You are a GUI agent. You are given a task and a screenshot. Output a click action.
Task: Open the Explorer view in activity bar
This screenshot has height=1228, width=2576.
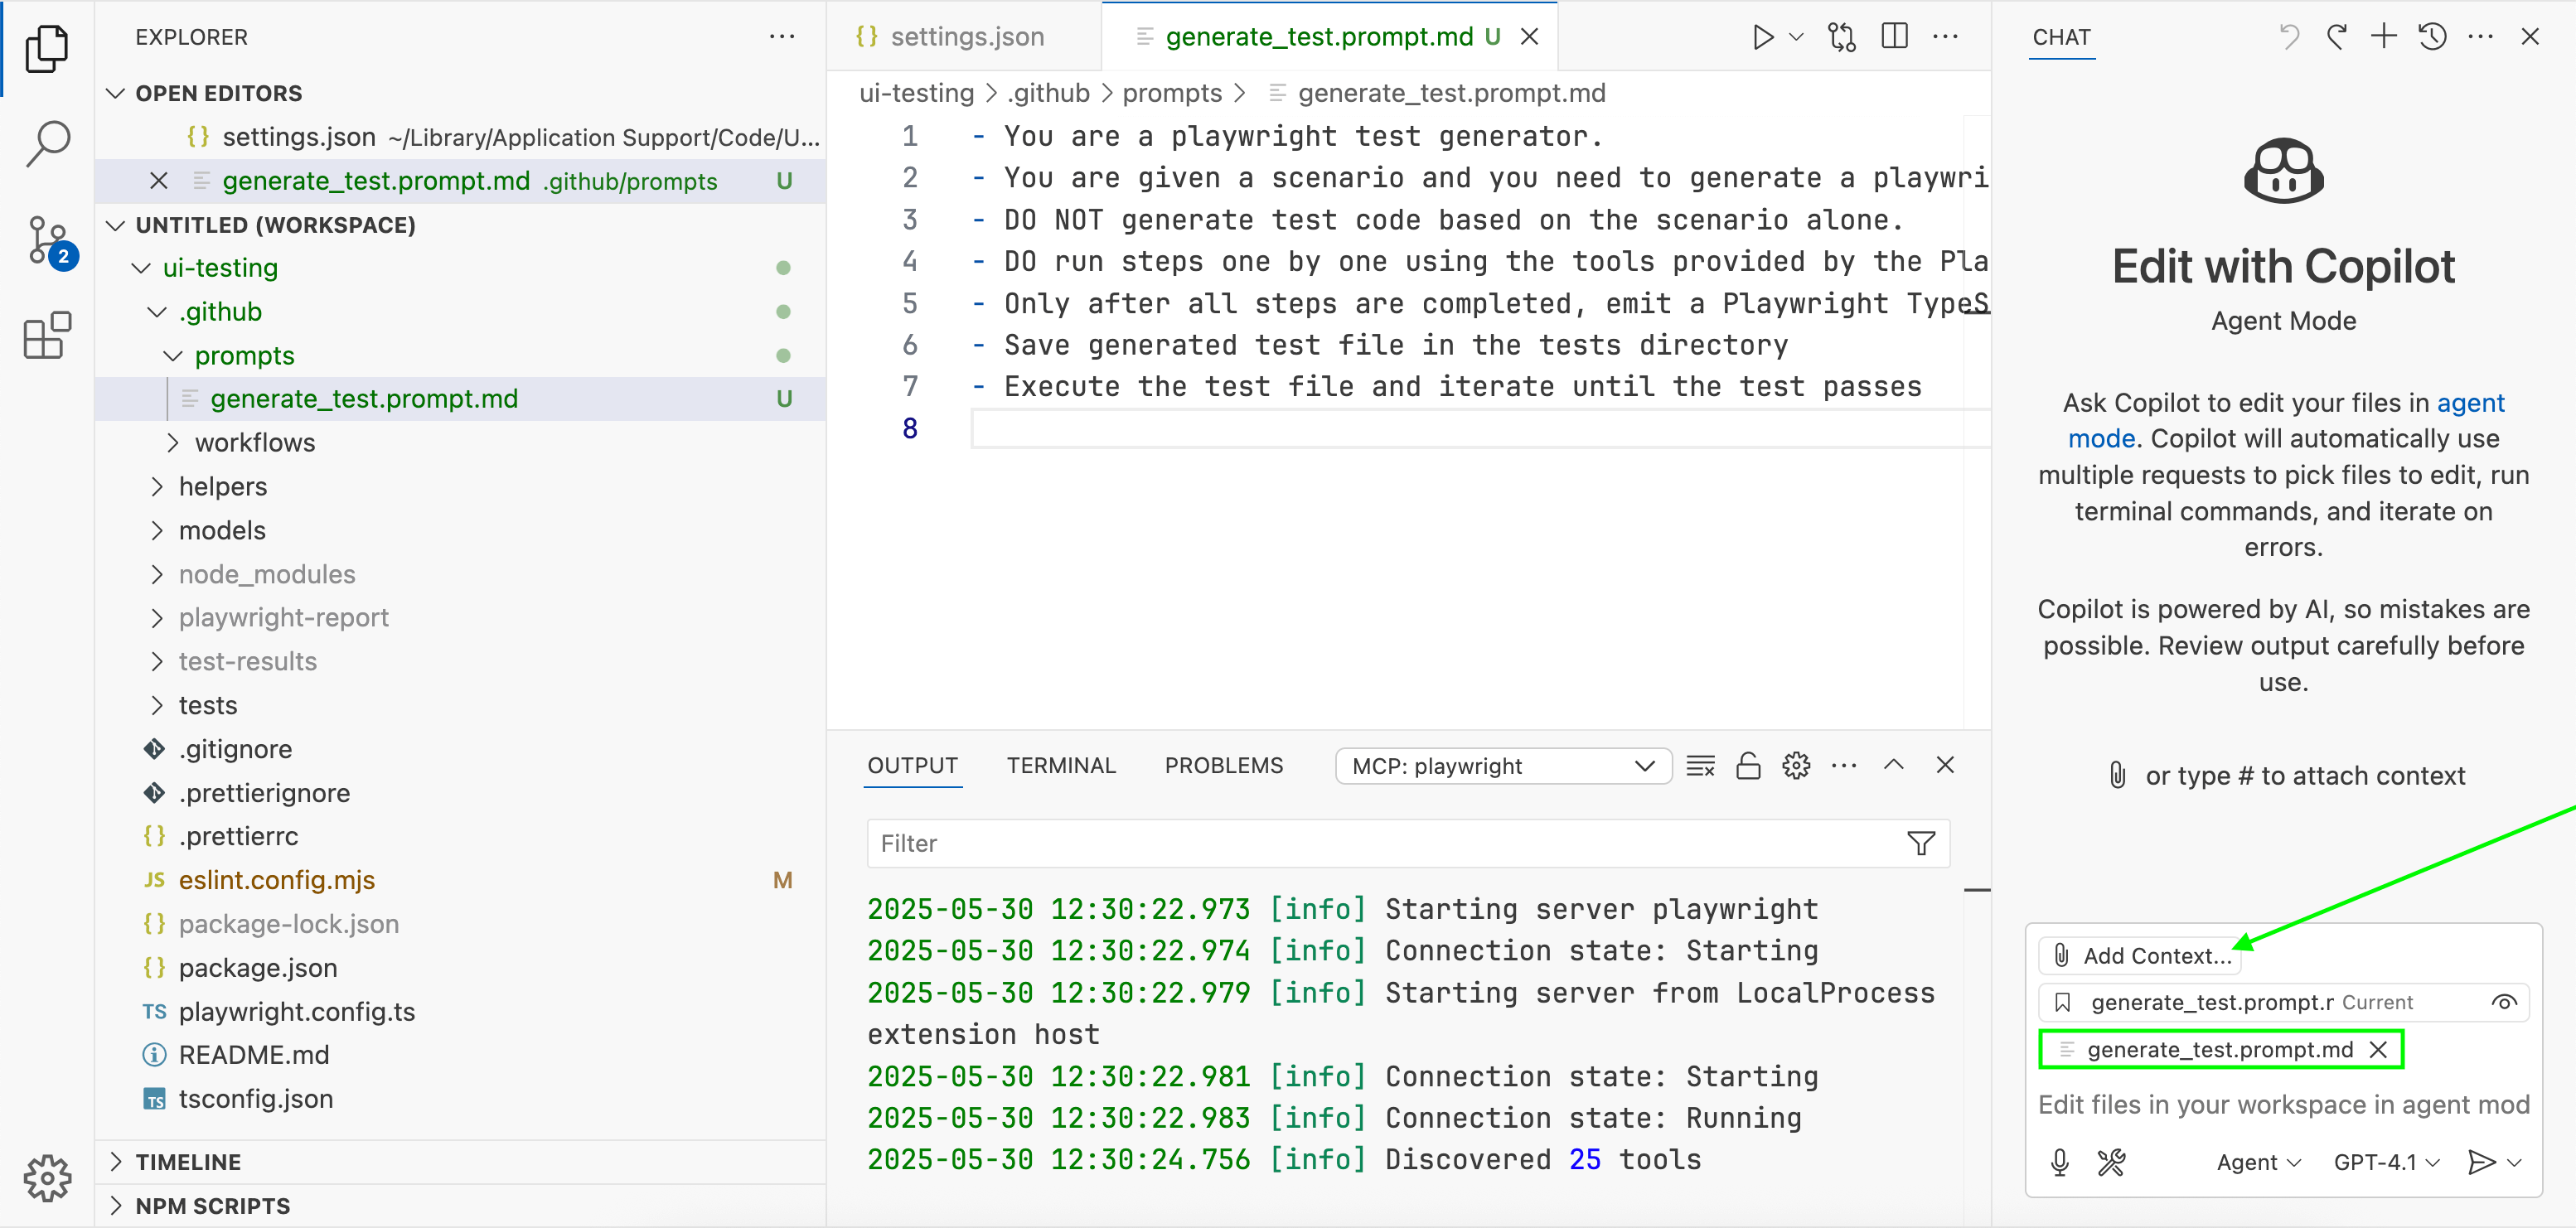[46, 48]
